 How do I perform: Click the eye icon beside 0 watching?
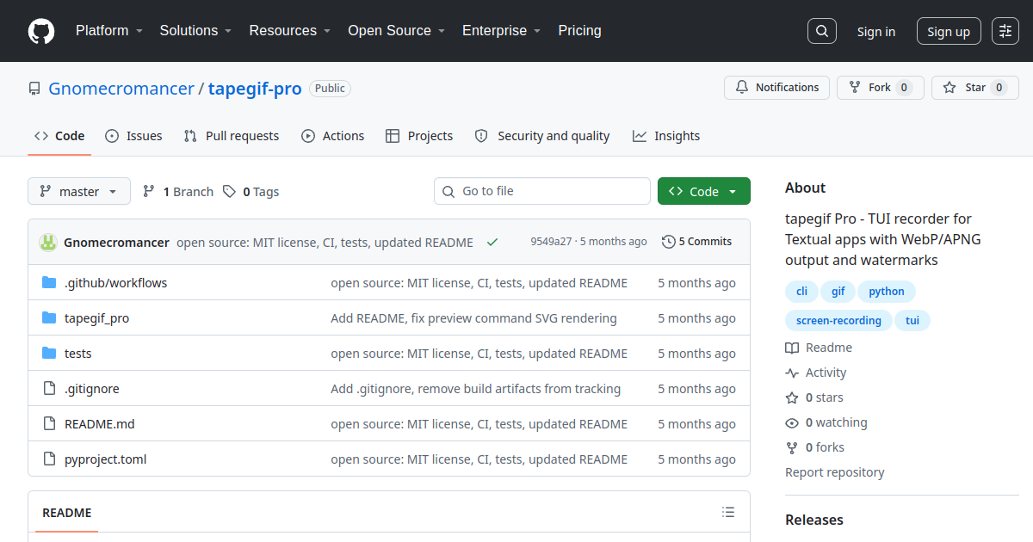tap(792, 423)
